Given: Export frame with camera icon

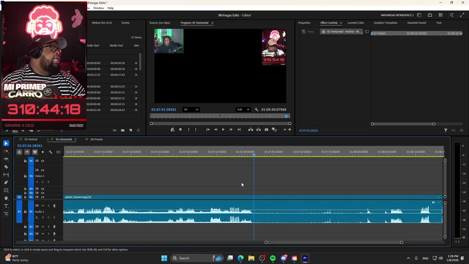Looking at the screenshot, I should click(x=266, y=129).
